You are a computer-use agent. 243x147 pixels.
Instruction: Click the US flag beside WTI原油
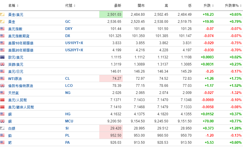pos(2,79)
